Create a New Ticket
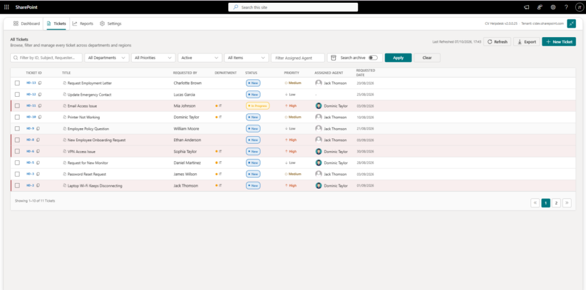586x290 pixels. 559,42
